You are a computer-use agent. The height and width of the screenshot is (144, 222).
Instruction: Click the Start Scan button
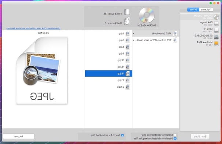coord(200,136)
